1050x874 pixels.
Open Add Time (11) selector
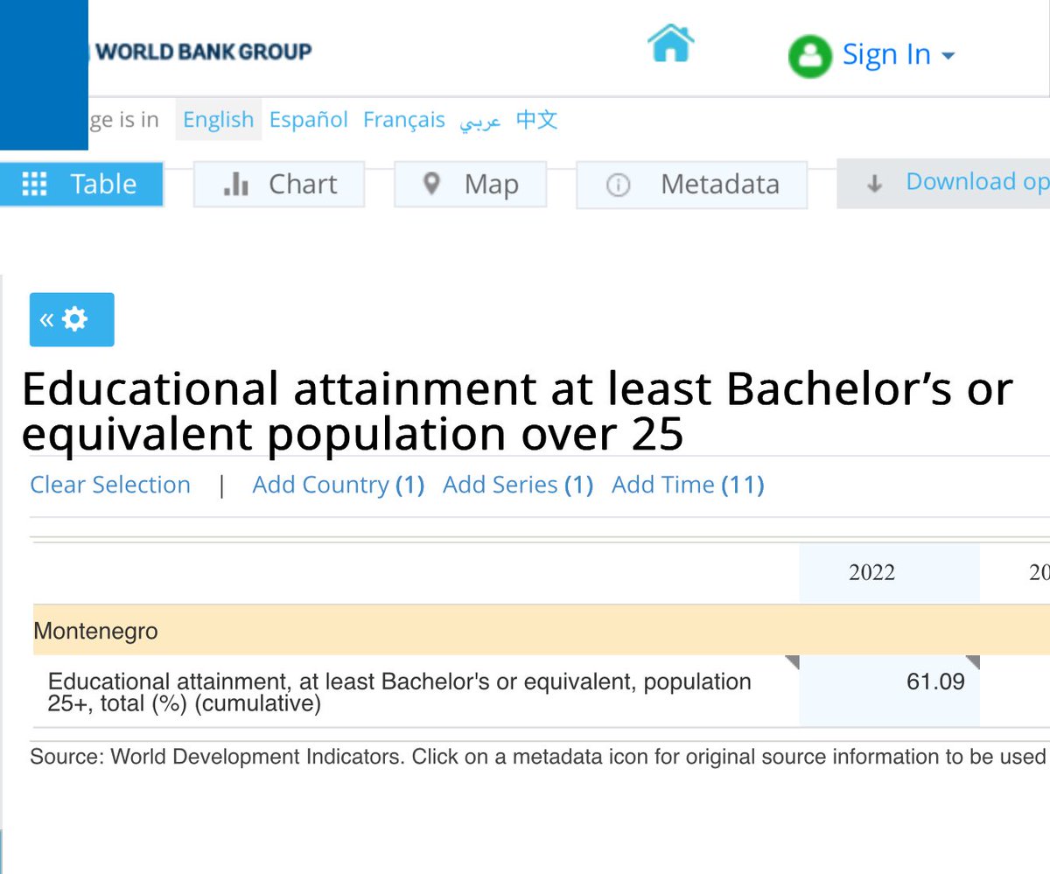tap(688, 485)
